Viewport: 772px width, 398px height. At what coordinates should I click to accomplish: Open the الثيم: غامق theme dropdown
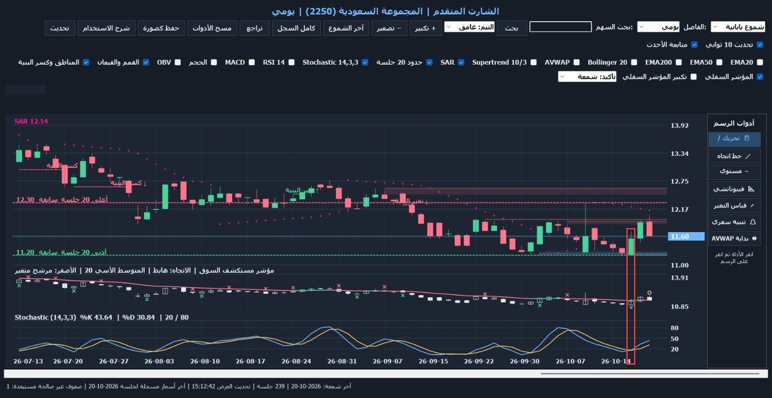[470, 27]
